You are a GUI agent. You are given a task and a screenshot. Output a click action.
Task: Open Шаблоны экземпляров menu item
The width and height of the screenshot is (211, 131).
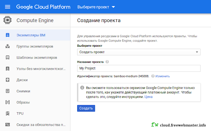click(x=35, y=58)
